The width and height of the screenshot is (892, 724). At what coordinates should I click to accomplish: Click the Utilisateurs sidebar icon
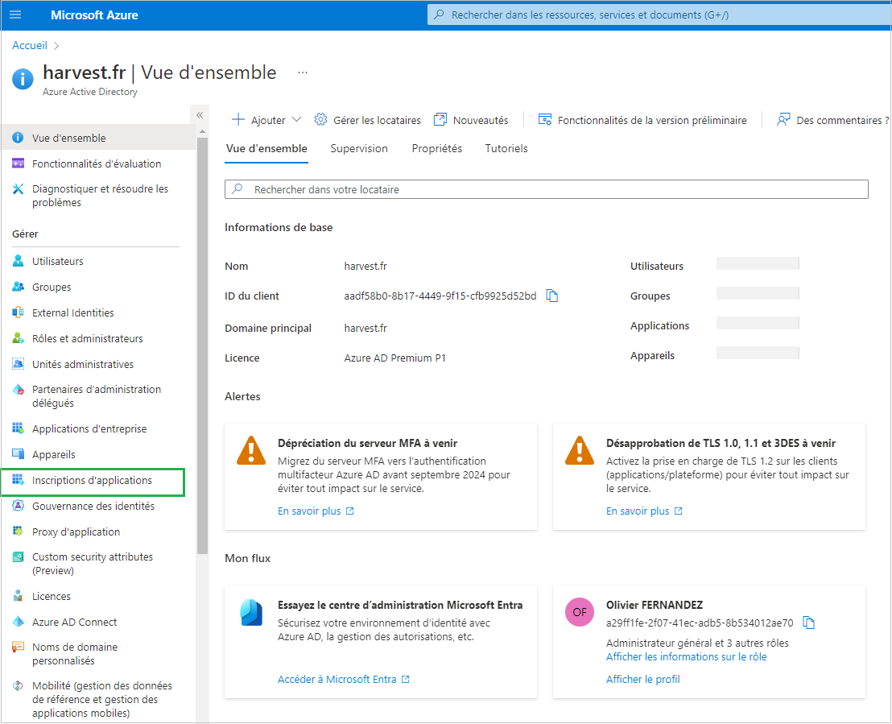coord(18,262)
